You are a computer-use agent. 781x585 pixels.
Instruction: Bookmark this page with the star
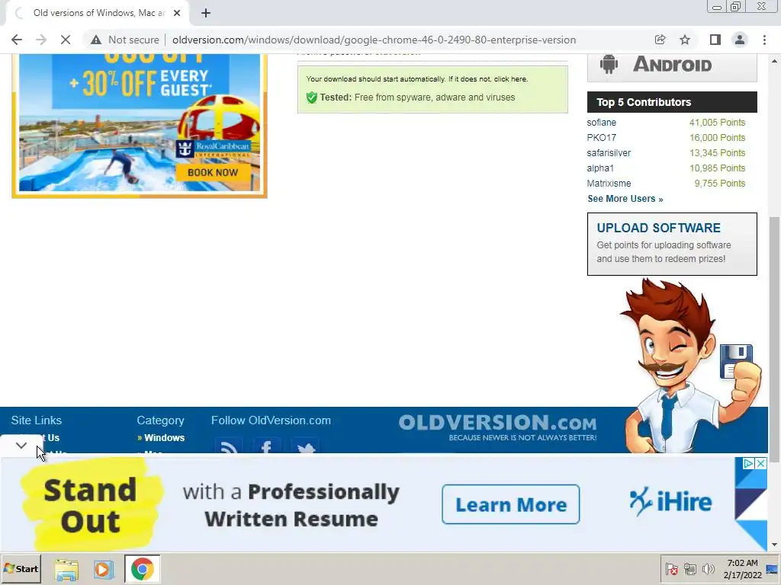coord(685,40)
